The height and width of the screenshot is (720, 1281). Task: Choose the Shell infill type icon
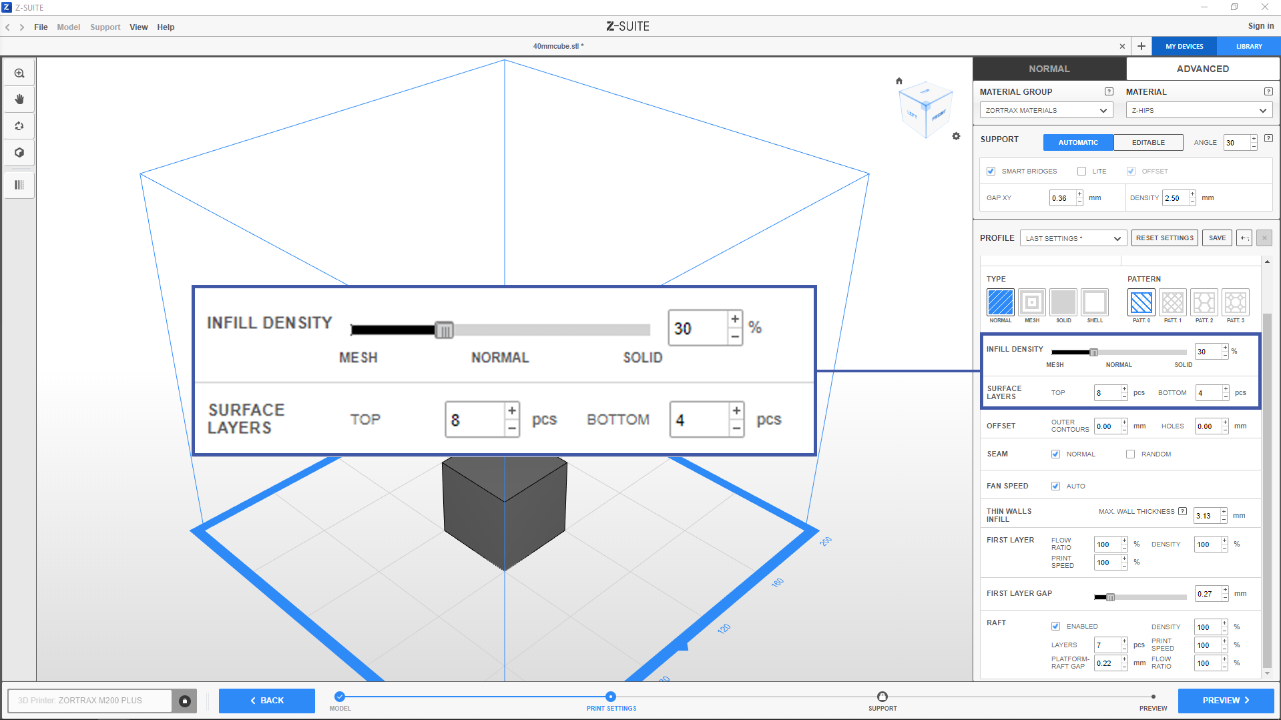(1094, 302)
